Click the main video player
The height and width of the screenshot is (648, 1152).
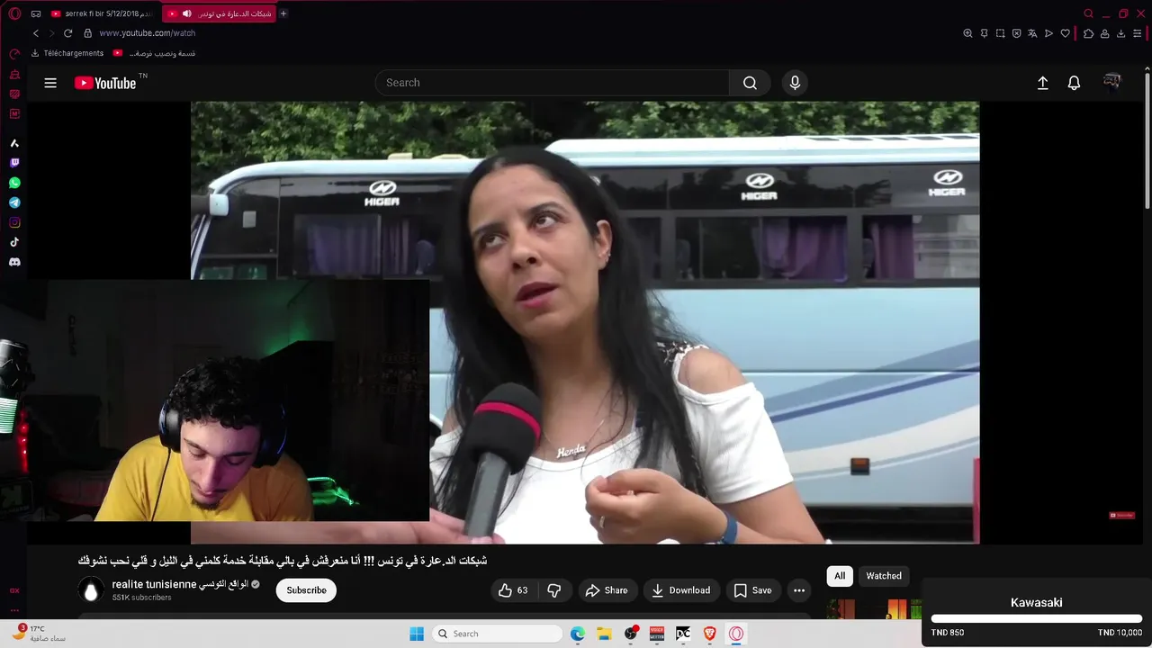click(585, 322)
